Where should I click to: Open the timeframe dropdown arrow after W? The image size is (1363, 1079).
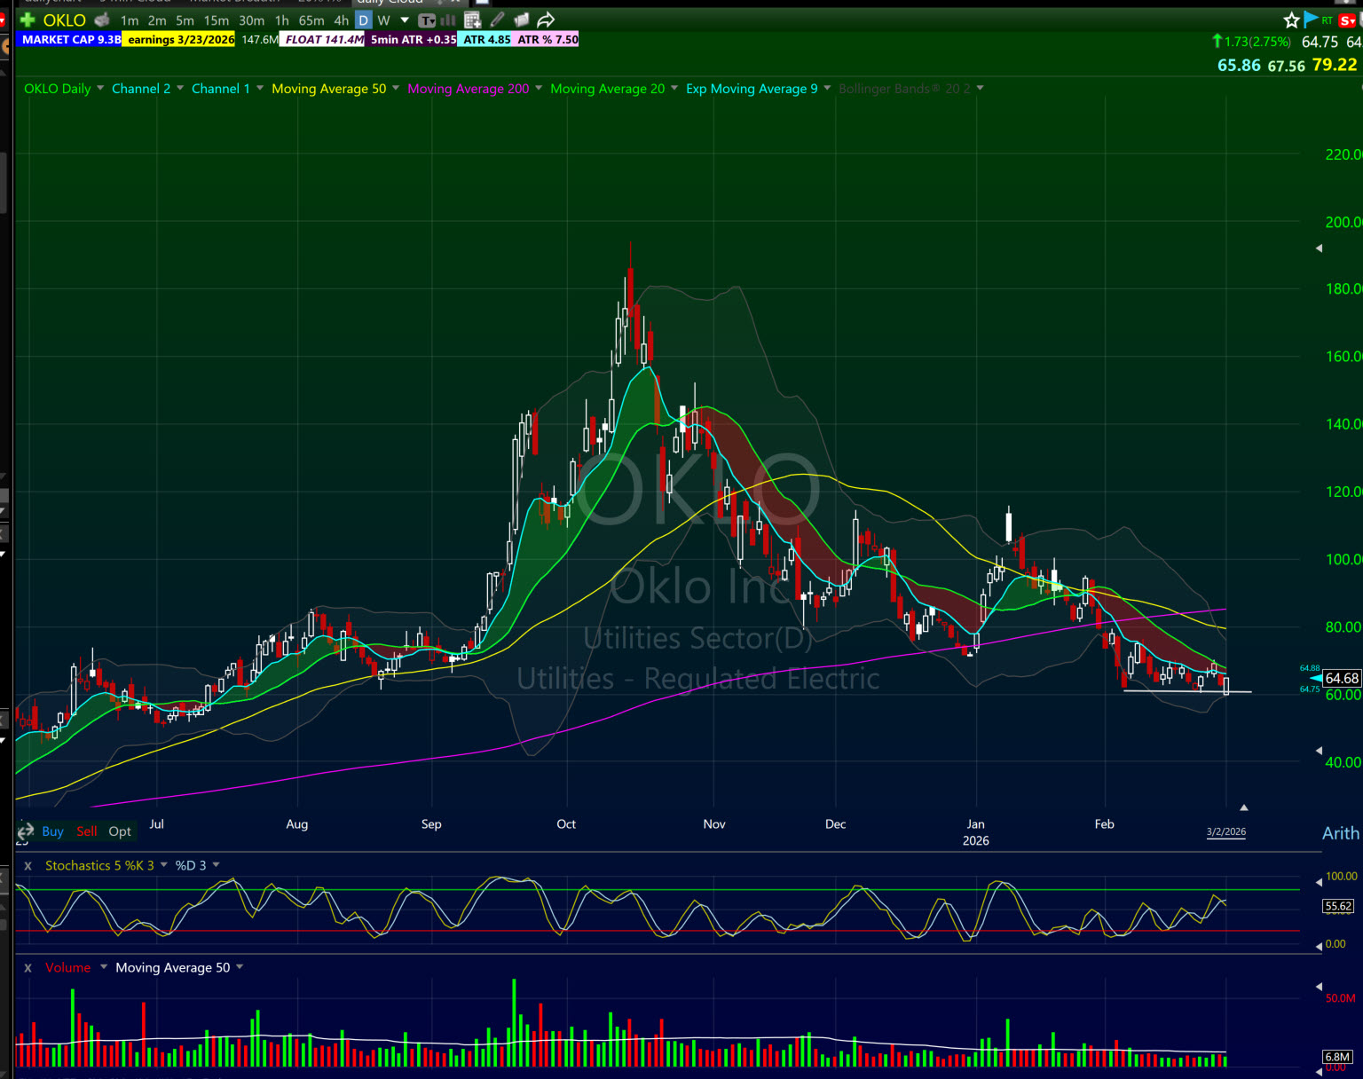405,20
